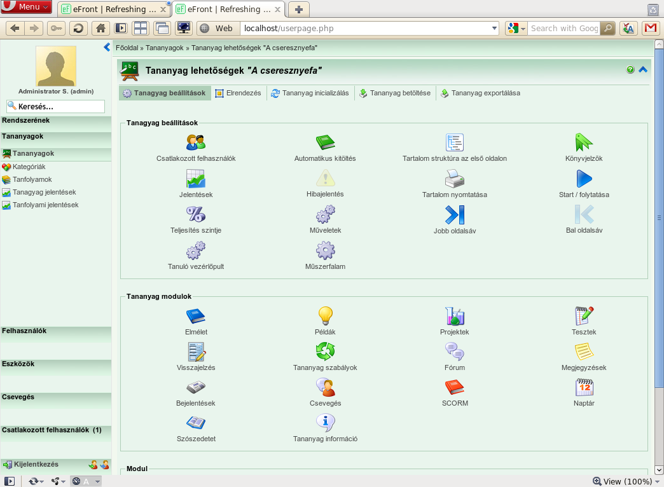Click the Főoldal breadcrumb link
The image size is (664, 487).
pyautogui.click(x=127, y=48)
